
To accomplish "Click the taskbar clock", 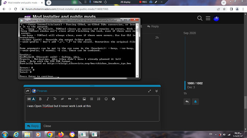I will tap(237, 134).
